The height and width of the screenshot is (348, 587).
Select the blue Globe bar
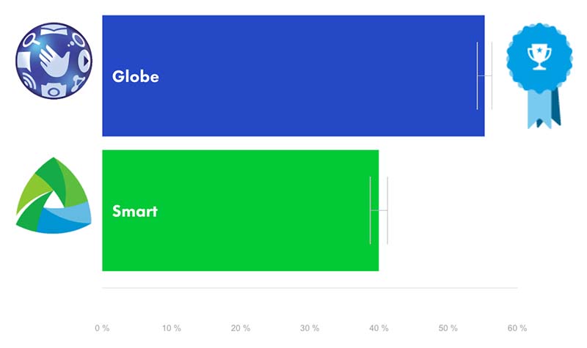coord(293,76)
